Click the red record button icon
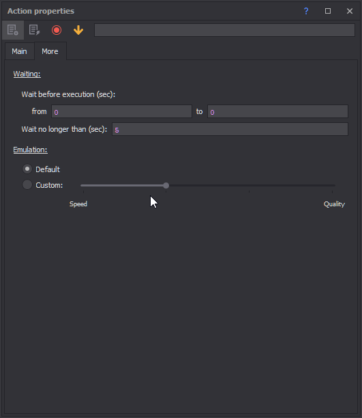The image size is (362, 418). pos(57,30)
